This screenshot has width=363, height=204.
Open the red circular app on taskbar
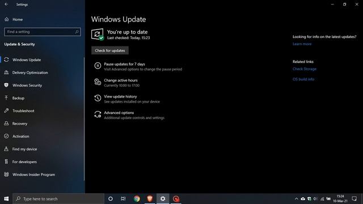coord(176,199)
